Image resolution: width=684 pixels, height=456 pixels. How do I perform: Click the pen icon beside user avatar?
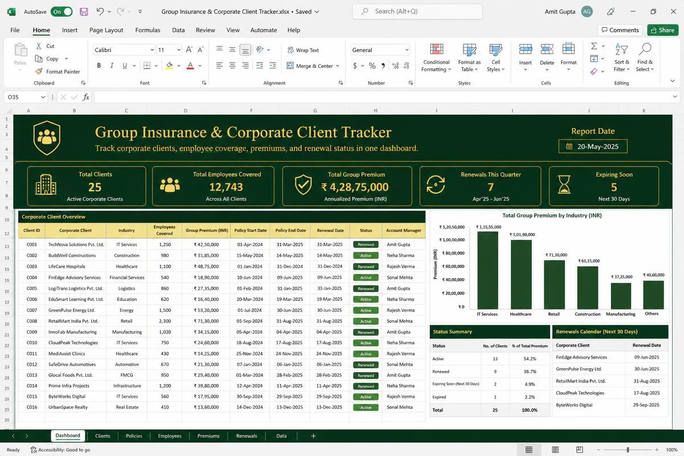tap(611, 11)
